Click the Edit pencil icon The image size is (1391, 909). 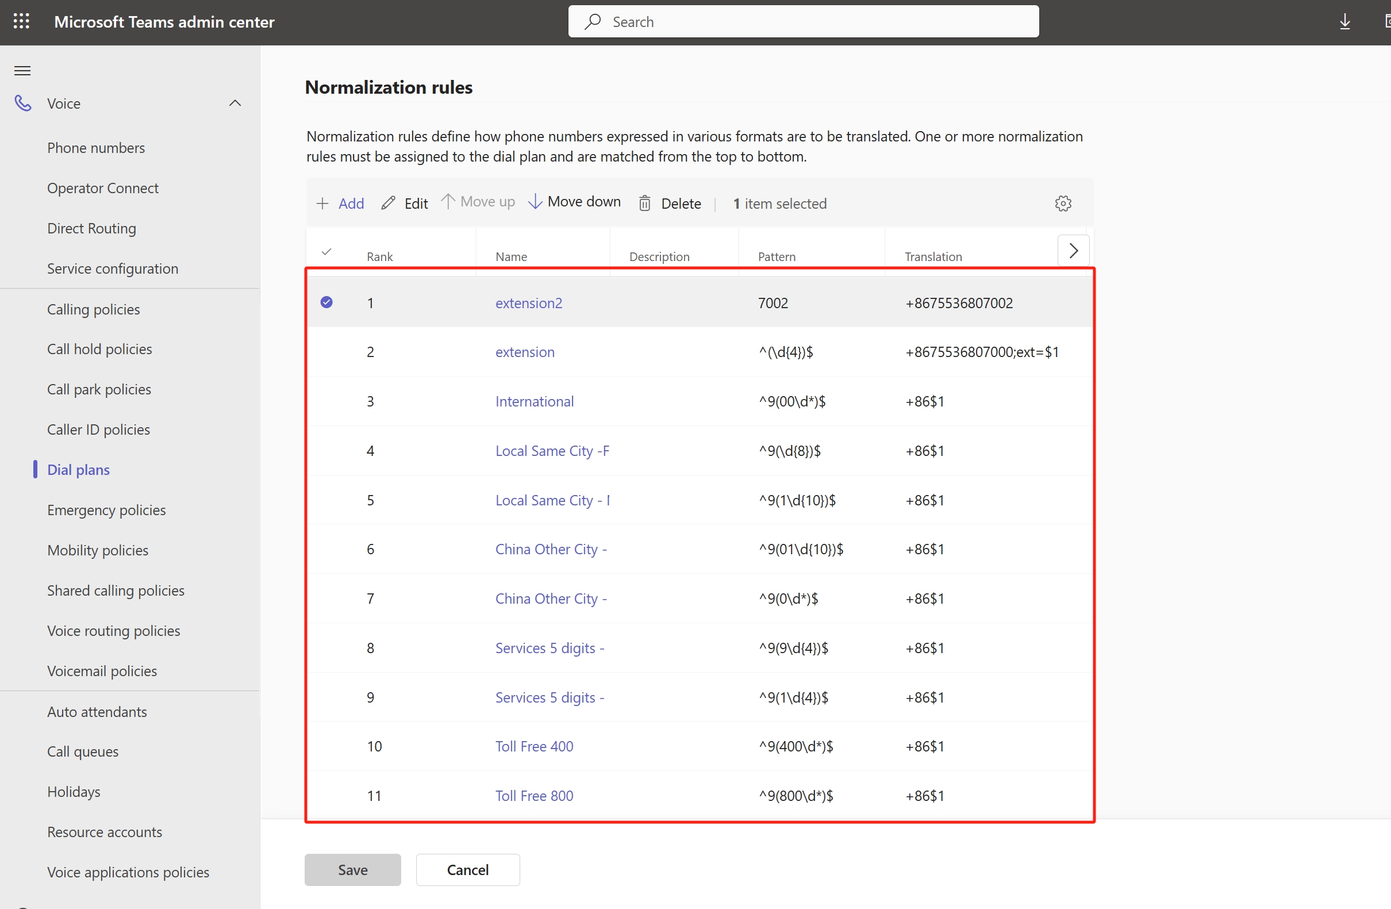pyautogui.click(x=388, y=203)
